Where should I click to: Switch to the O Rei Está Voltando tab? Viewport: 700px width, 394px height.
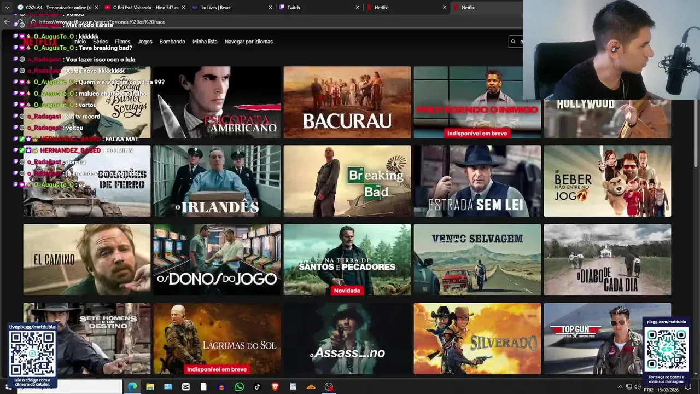coord(144,8)
